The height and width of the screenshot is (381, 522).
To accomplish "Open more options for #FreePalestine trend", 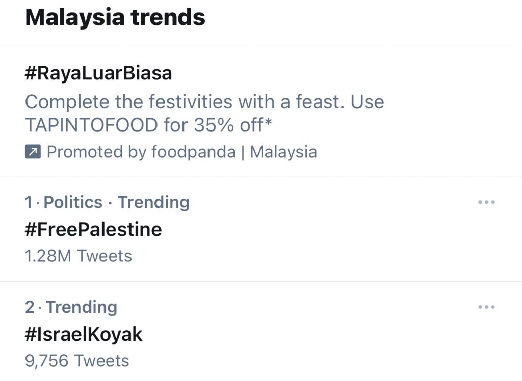I will click(x=486, y=202).
